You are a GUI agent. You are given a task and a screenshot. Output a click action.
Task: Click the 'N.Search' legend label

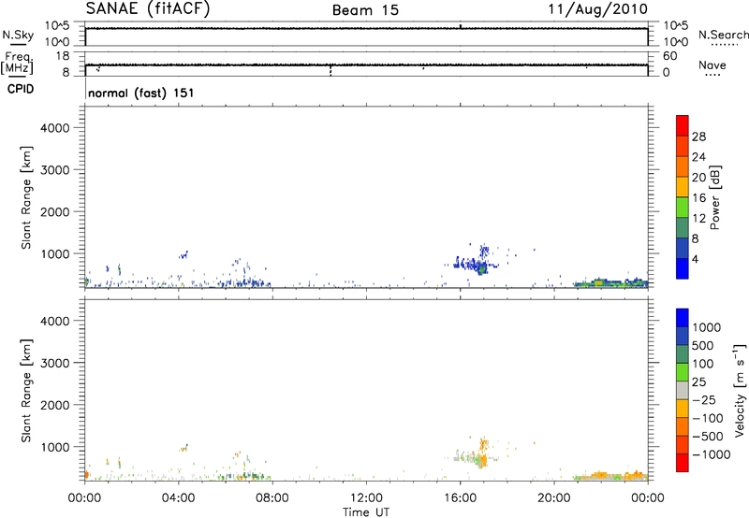pos(723,35)
